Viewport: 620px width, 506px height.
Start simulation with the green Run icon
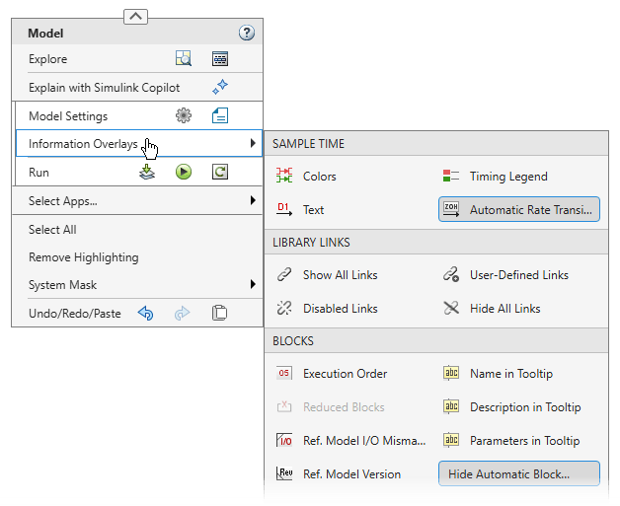click(184, 172)
